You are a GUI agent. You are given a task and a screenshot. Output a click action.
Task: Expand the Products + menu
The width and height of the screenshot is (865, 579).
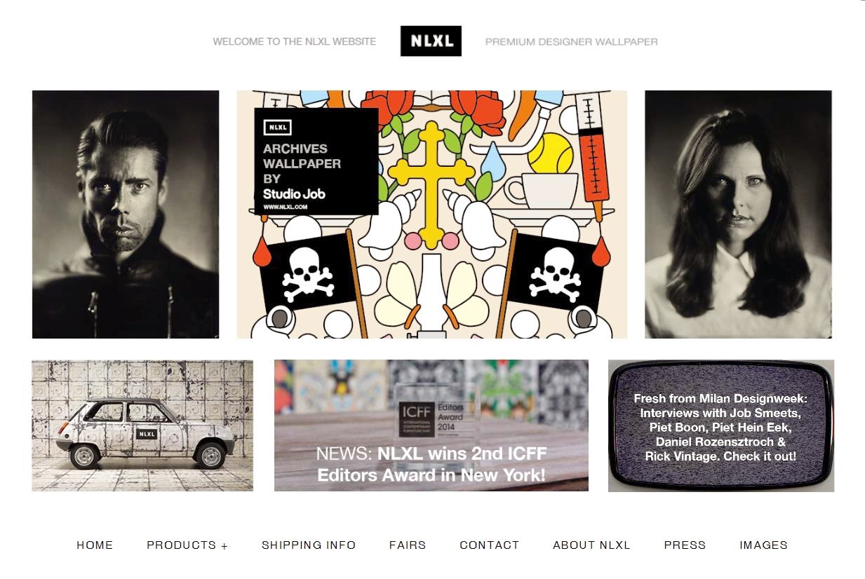point(187,545)
